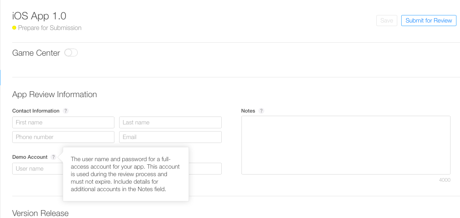Click the Contact Information help icon
Screen dimensions: 460x218
[66, 111]
